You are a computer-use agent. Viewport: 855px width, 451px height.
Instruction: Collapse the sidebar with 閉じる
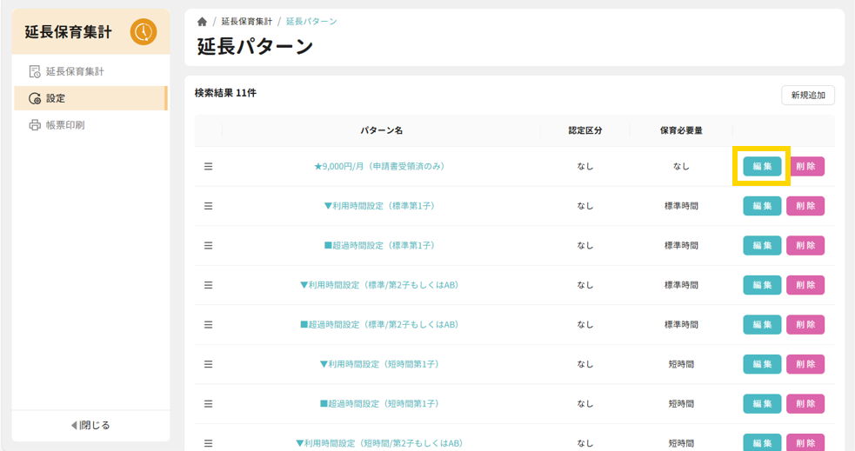point(90,425)
